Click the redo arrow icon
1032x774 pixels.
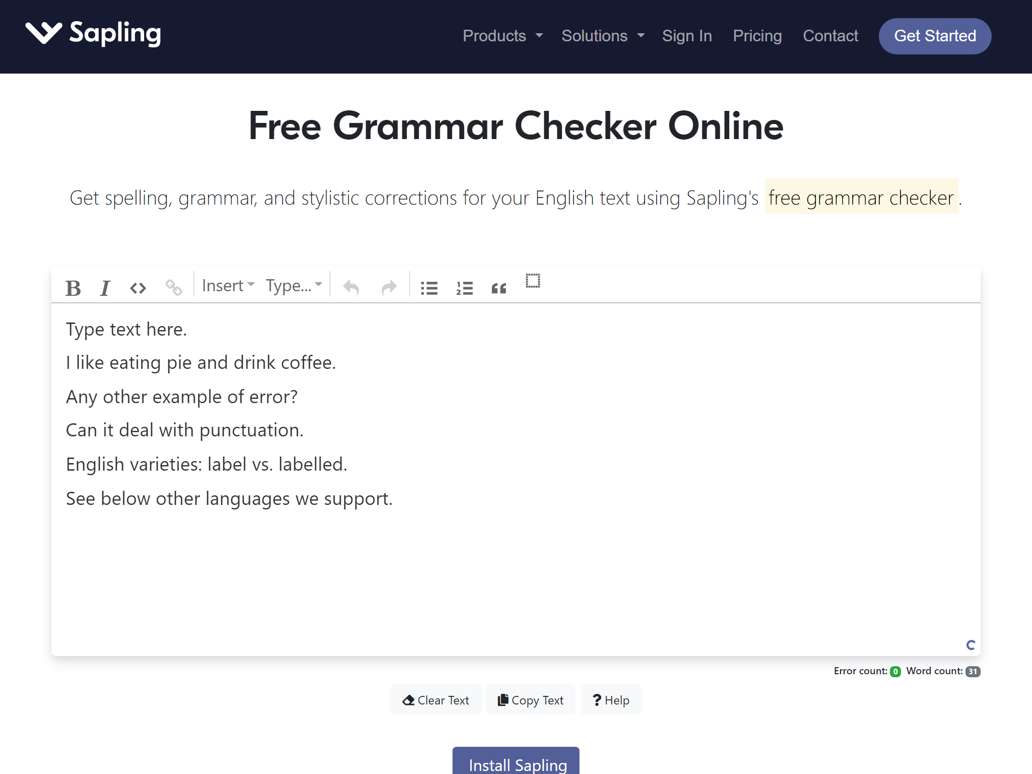(x=389, y=288)
